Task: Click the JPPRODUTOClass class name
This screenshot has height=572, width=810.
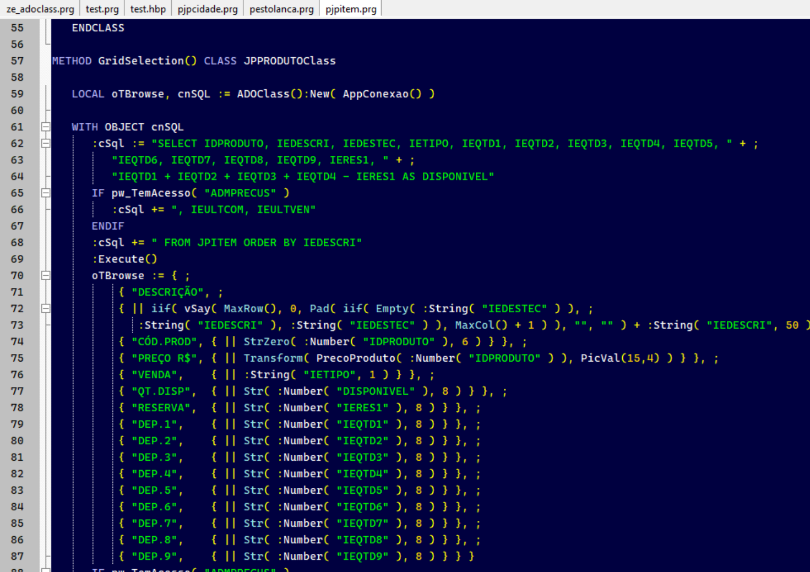Action: coord(290,61)
